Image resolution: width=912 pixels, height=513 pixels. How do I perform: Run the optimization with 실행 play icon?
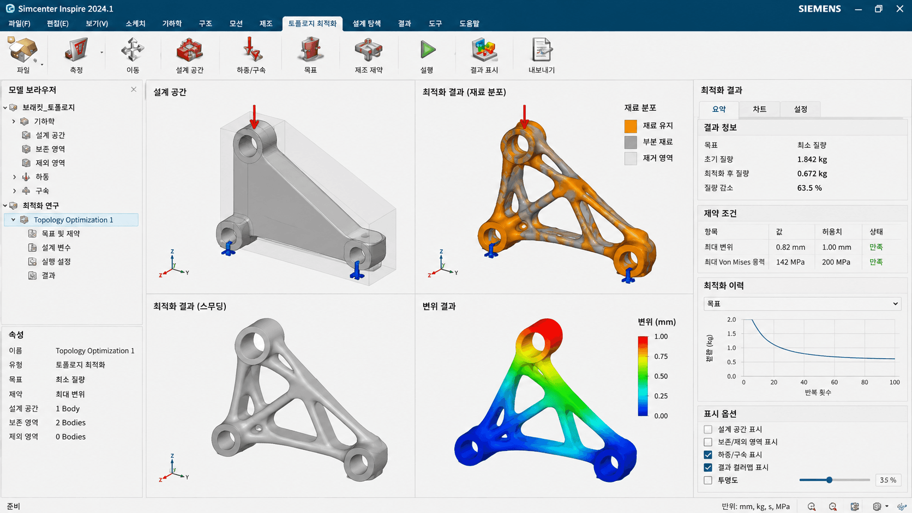point(427,50)
